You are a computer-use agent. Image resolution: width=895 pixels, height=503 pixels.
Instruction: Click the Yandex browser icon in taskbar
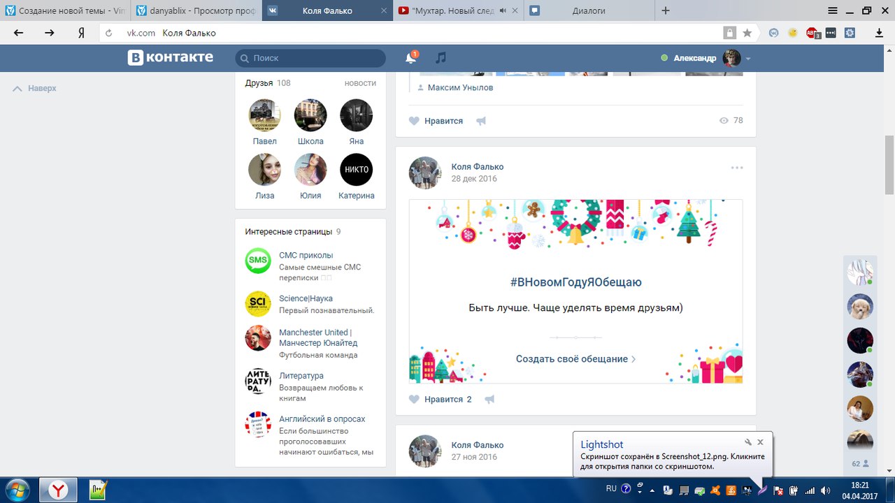(57, 490)
